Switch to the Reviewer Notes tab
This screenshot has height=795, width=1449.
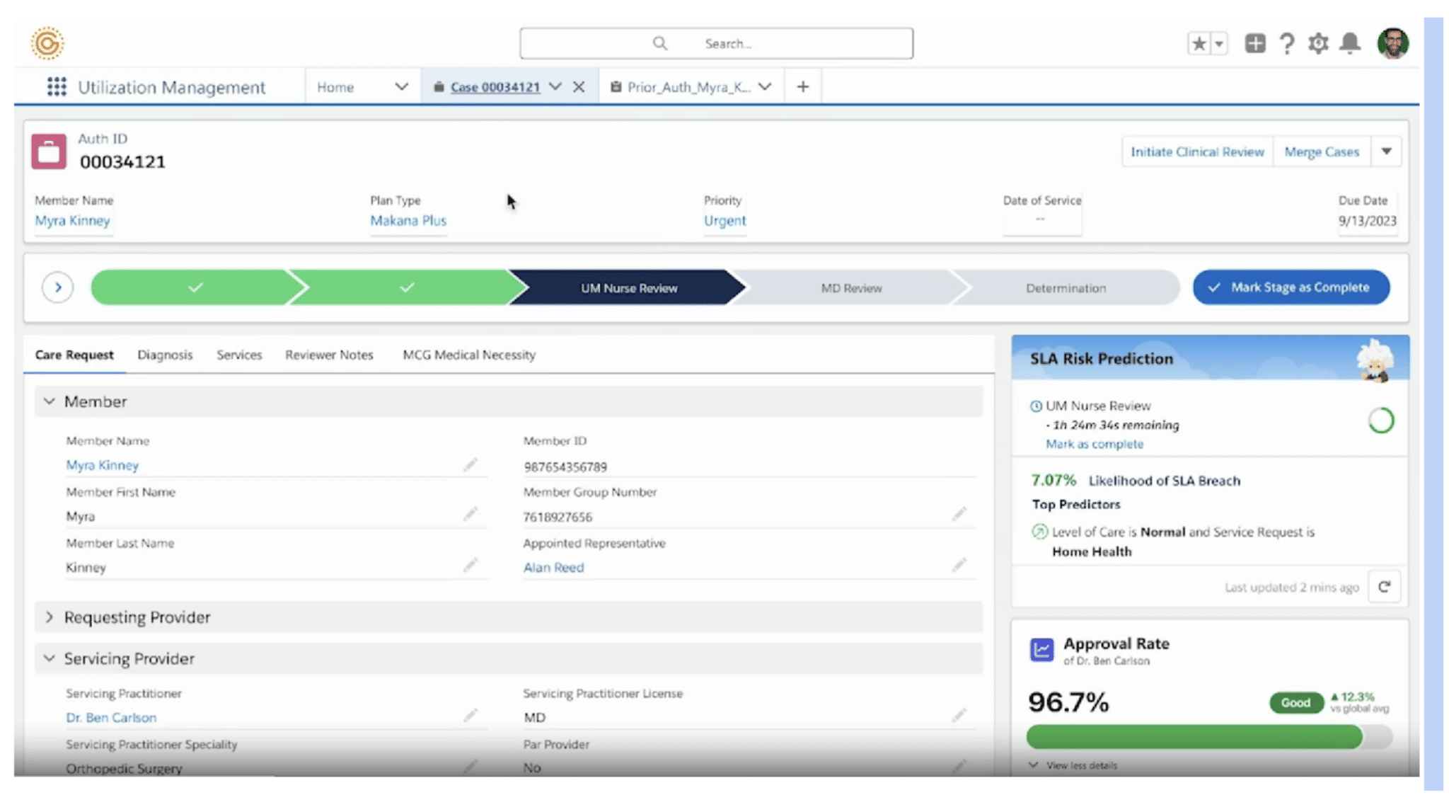[x=328, y=355]
